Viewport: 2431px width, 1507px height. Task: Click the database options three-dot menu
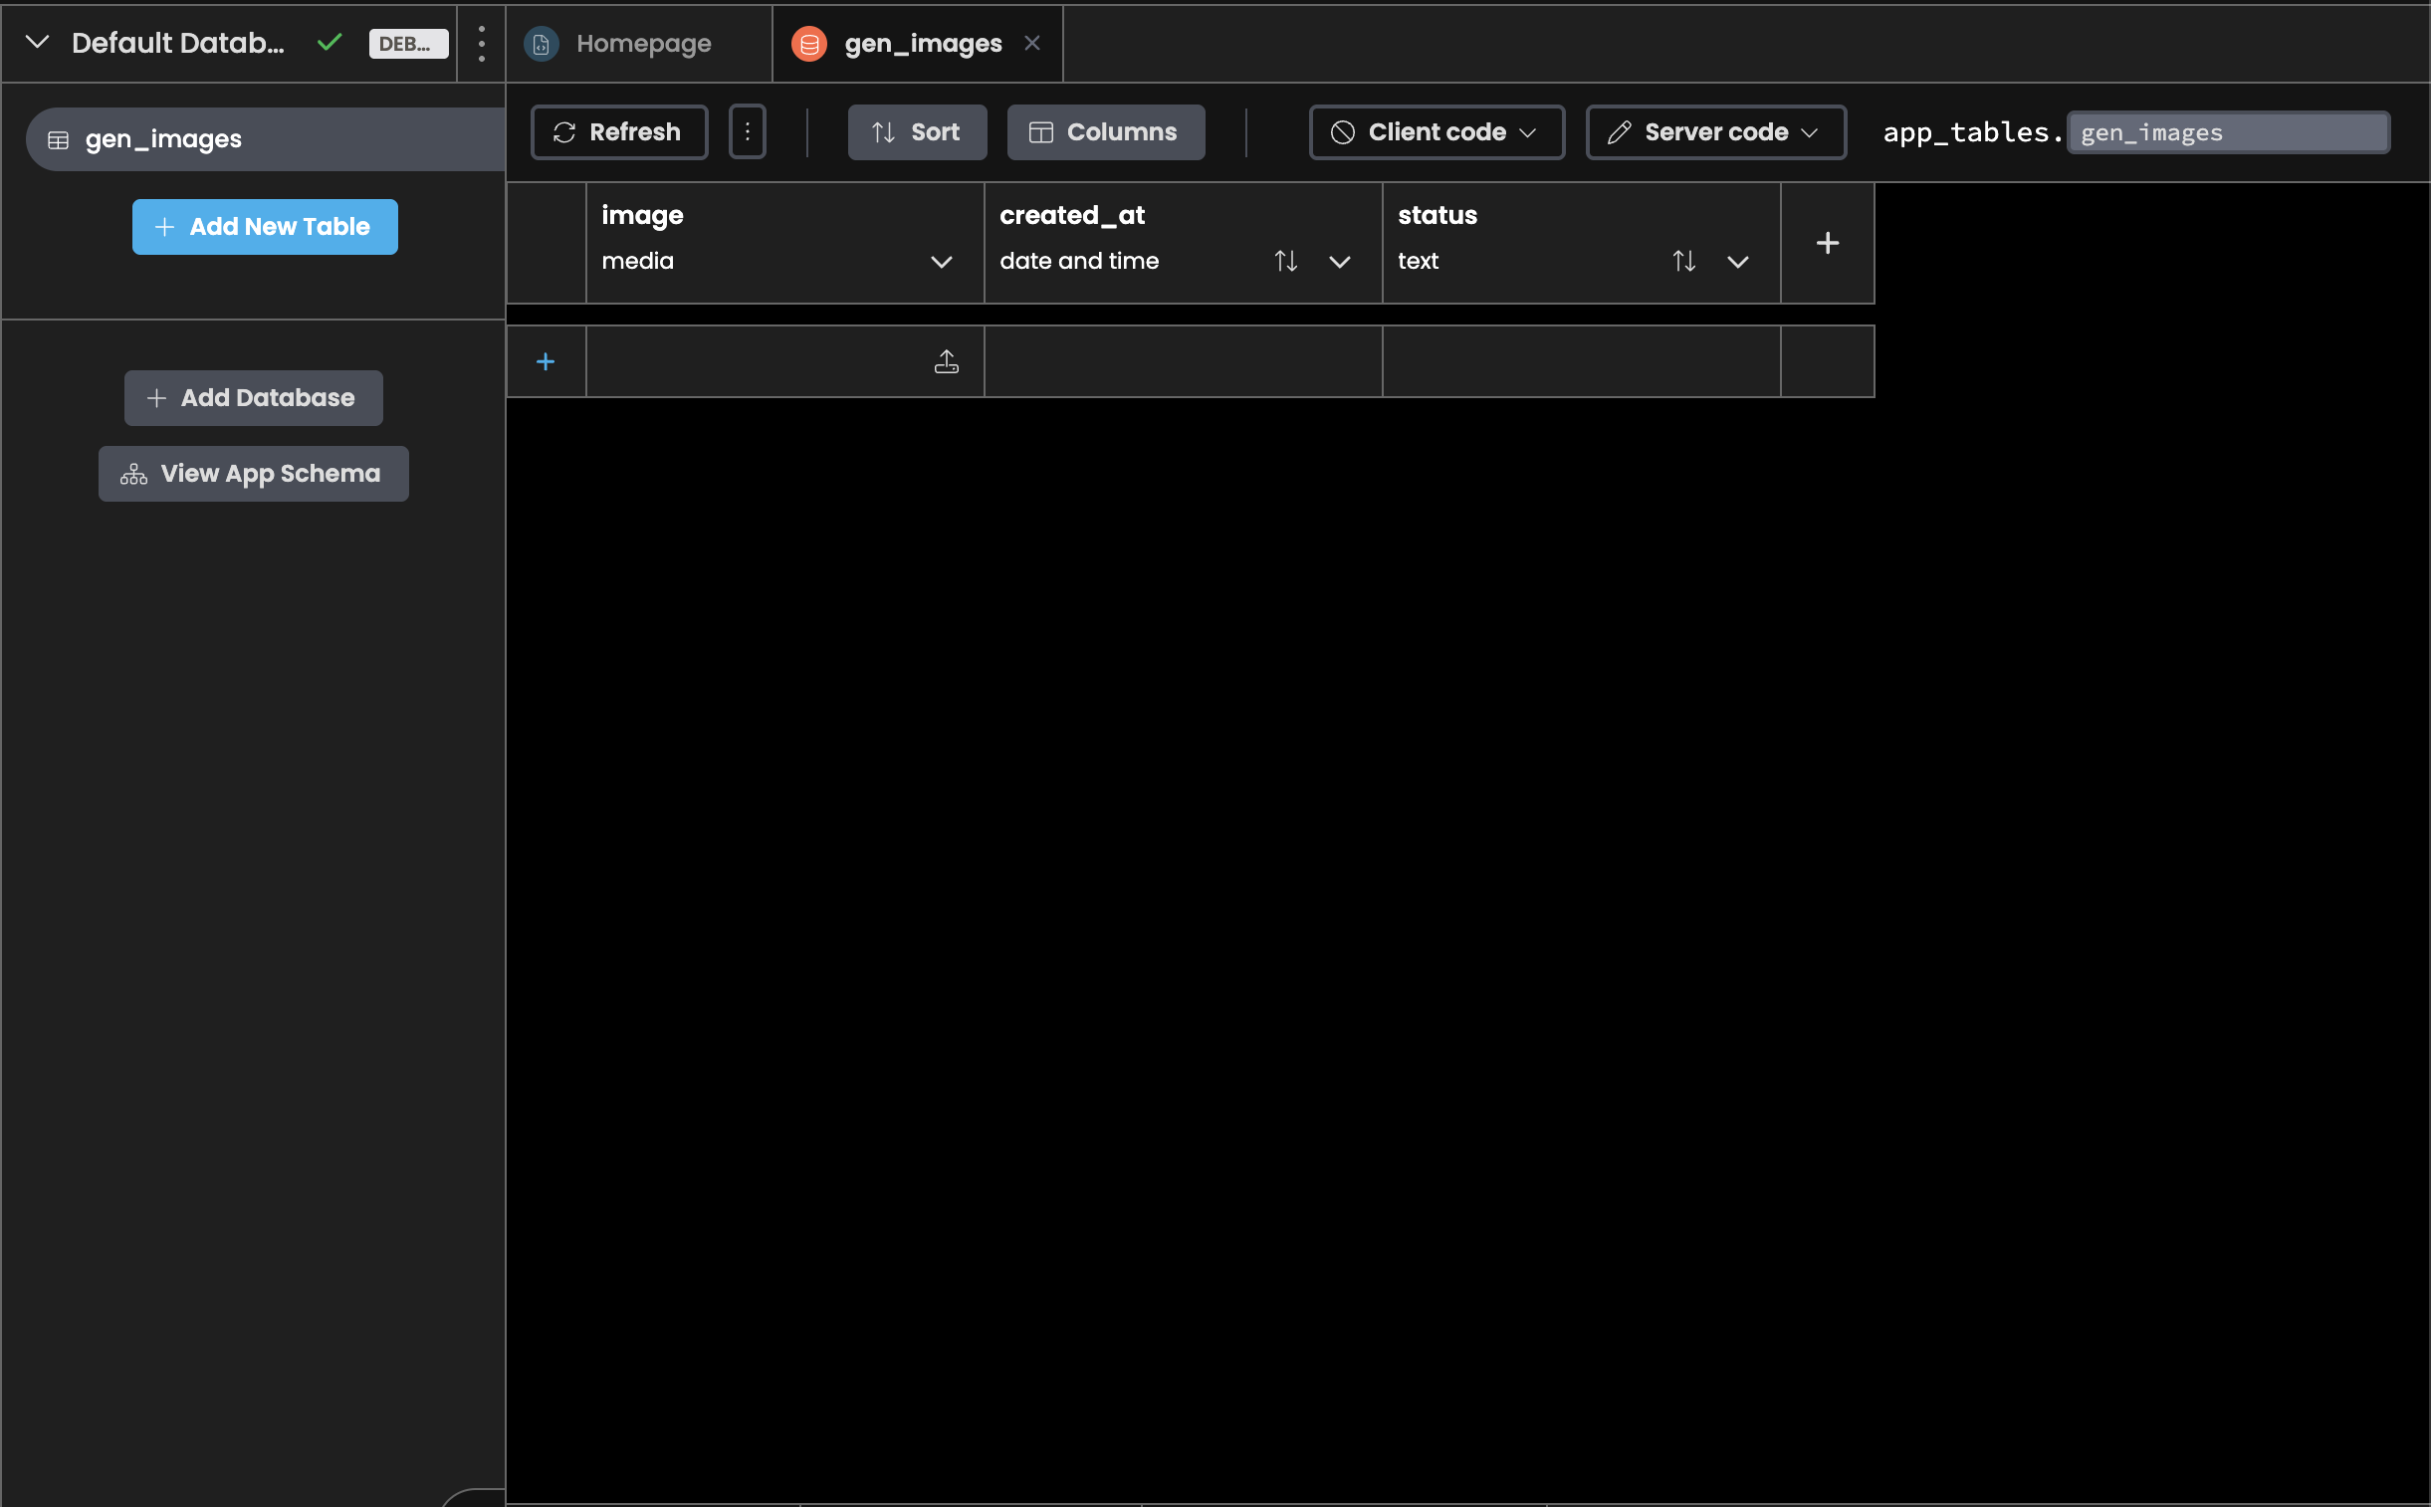coord(481,43)
